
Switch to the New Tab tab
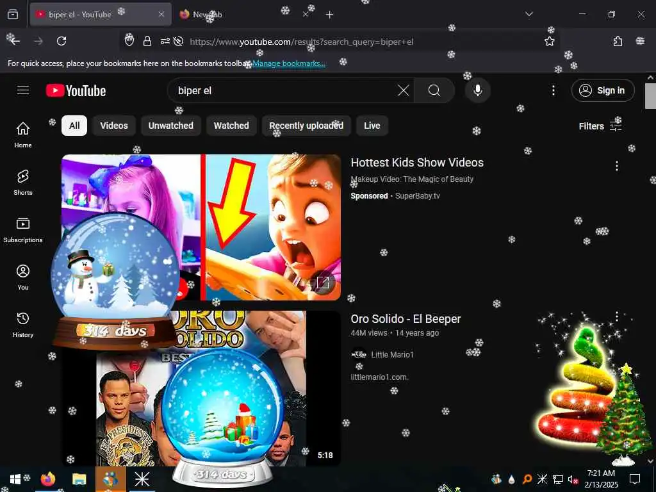coord(243,14)
